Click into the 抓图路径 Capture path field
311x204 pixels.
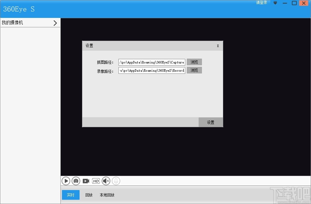pos(152,62)
